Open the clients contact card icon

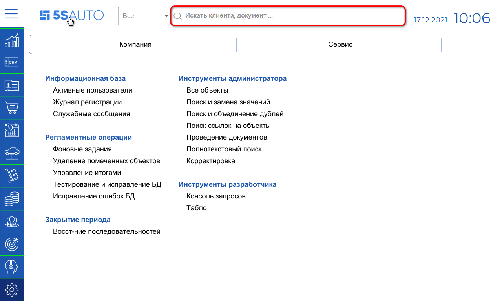(x=12, y=85)
